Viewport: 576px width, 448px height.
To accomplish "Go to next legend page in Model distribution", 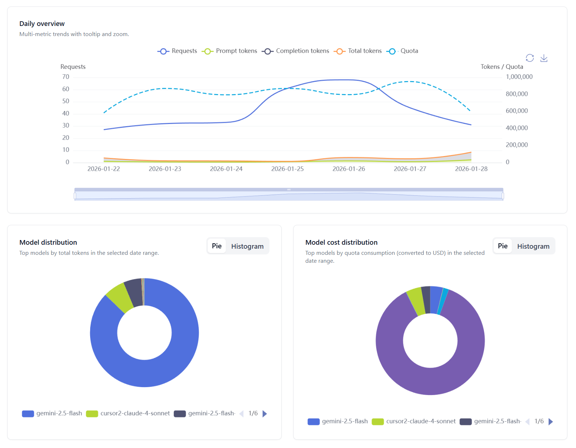I will click(x=265, y=413).
